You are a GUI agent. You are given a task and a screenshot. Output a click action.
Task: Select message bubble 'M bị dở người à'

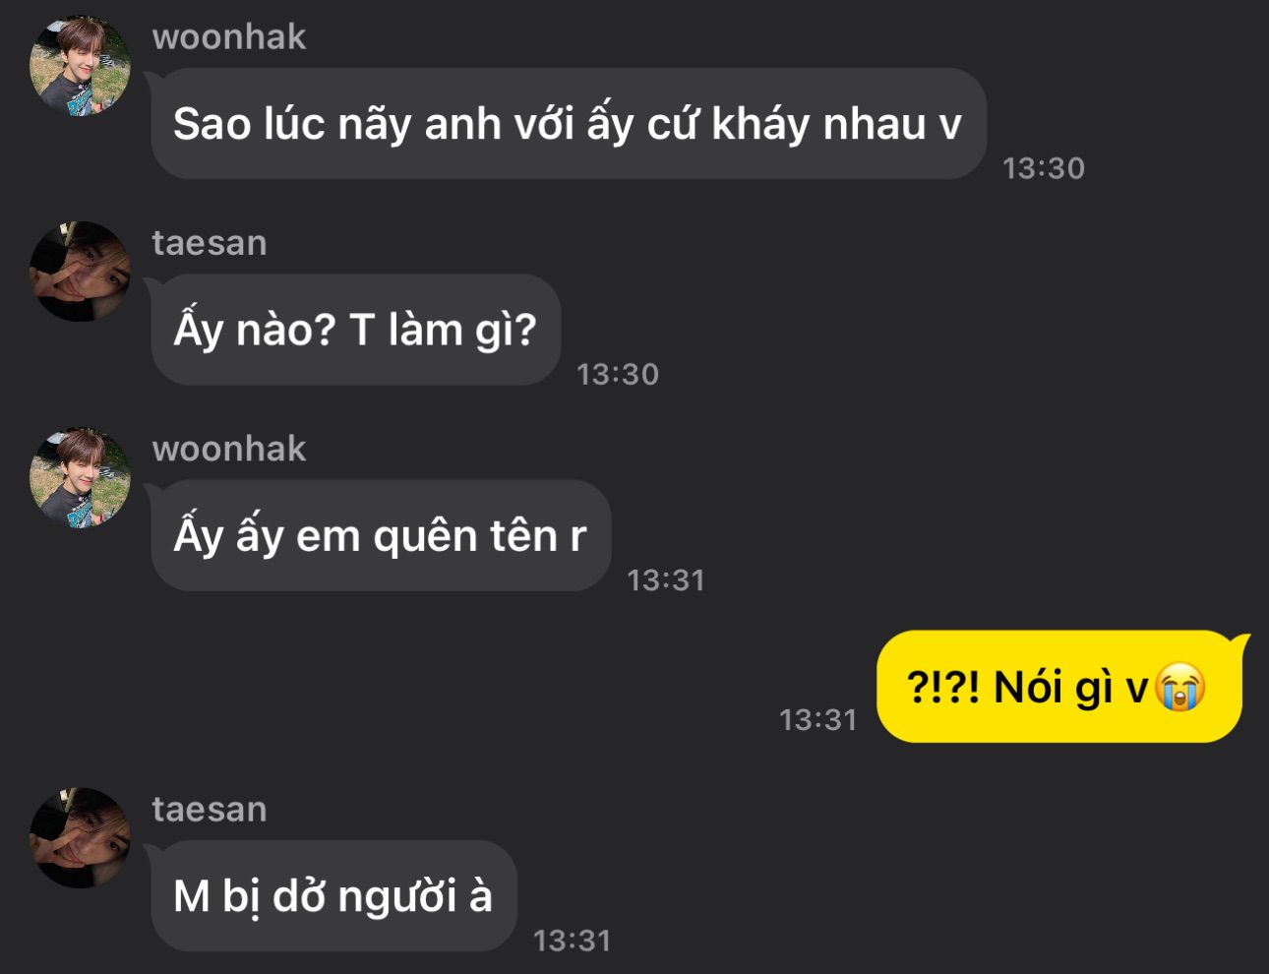(333, 896)
